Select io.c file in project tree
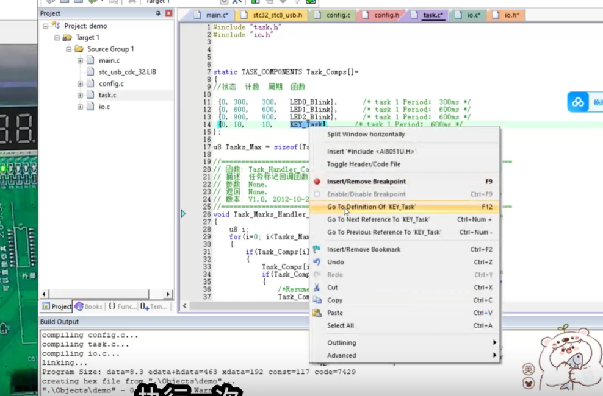Viewport: 603px width, 396px height. [x=104, y=107]
